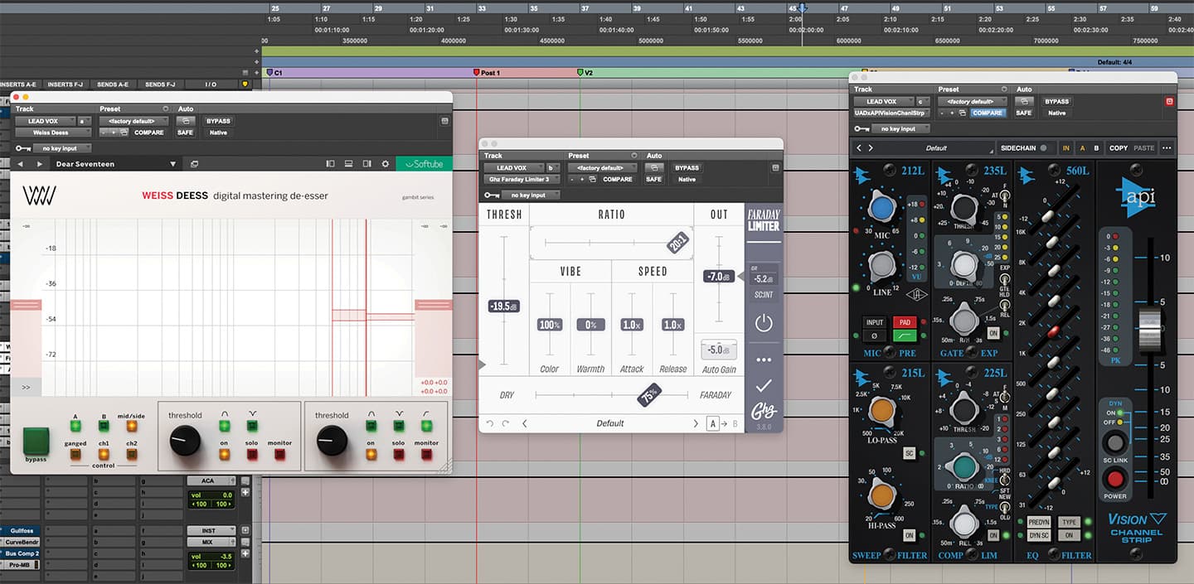
Task: Click BYPASS in the Weiss Deess window
Action: tap(218, 121)
